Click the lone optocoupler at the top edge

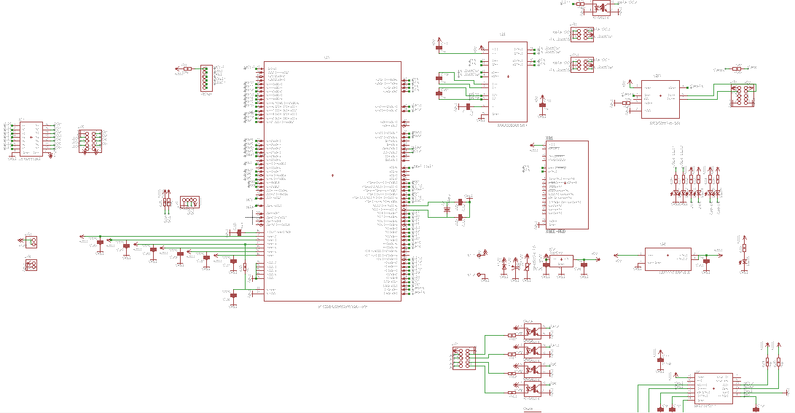(x=601, y=7)
